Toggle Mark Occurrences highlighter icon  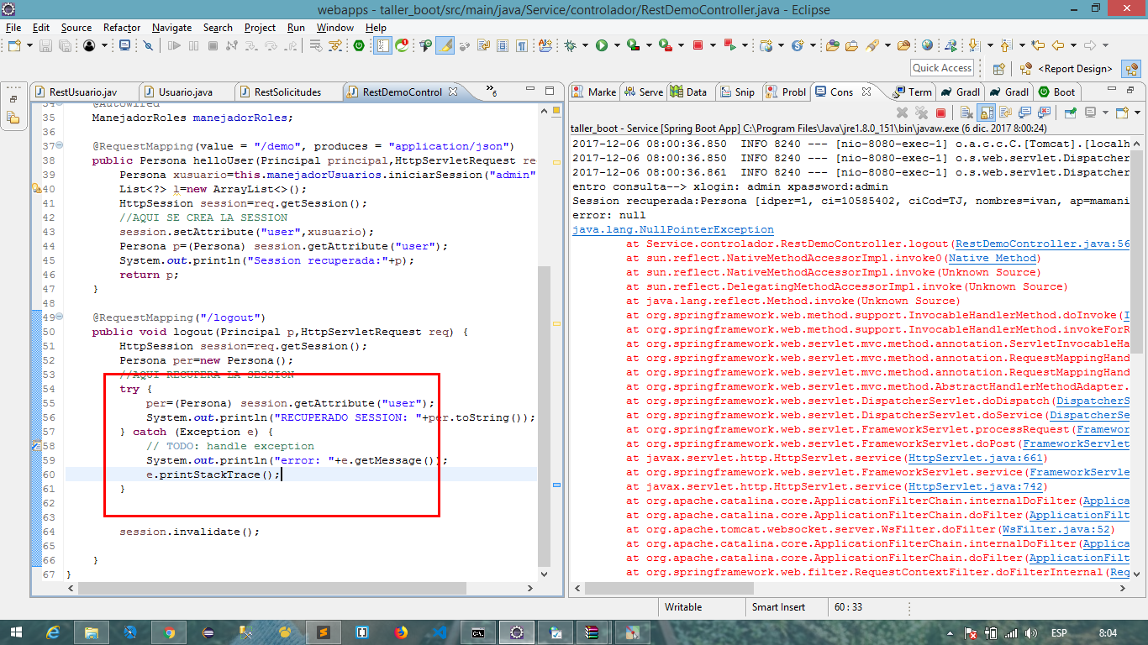(x=445, y=45)
